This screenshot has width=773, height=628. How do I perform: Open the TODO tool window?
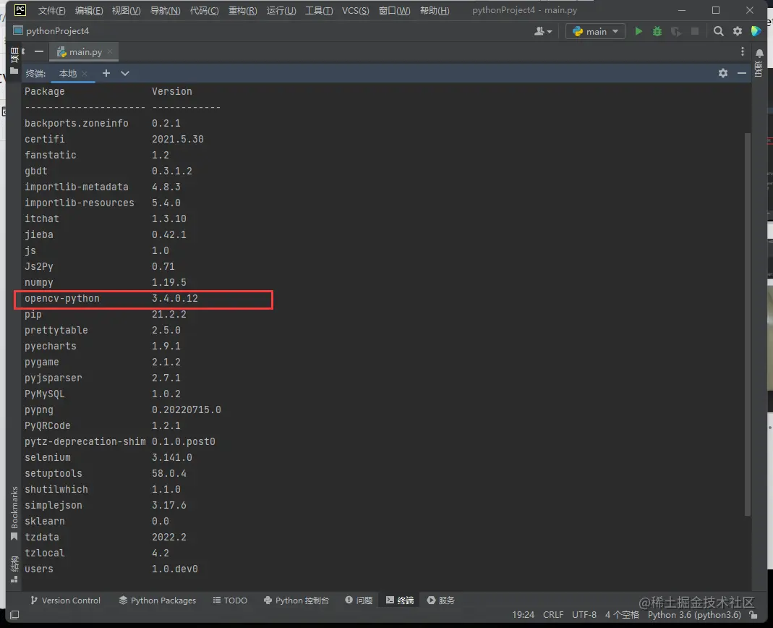point(230,601)
